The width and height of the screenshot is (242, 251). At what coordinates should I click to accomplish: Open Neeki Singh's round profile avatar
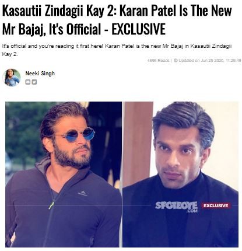pyautogui.click(x=12, y=78)
